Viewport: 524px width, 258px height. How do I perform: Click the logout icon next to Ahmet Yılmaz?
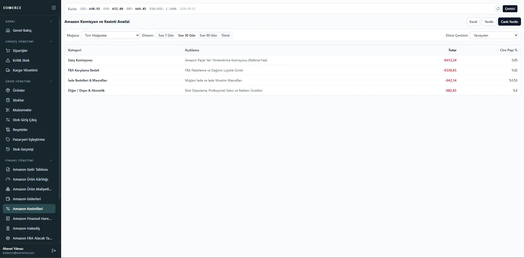[x=54, y=251]
